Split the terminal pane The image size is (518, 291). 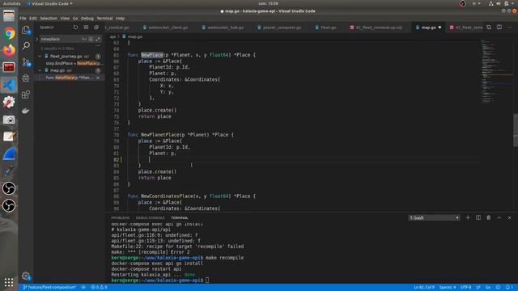[x=478, y=217]
